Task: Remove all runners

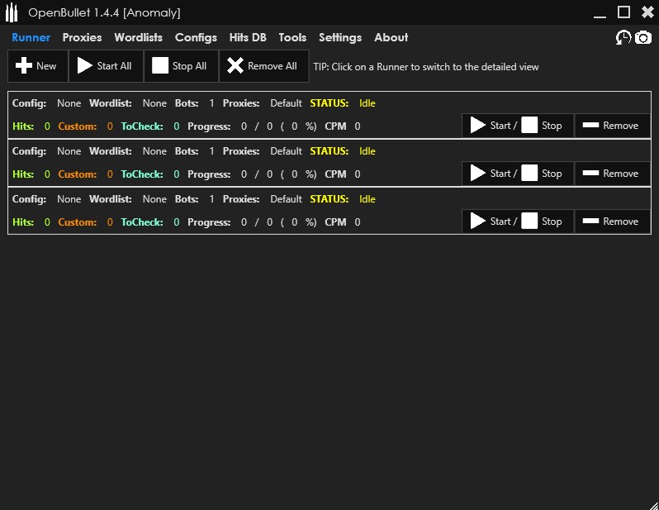Action: tap(263, 65)
